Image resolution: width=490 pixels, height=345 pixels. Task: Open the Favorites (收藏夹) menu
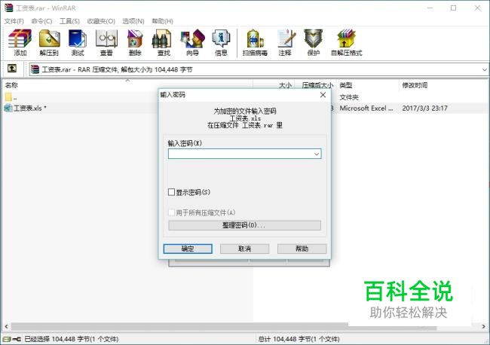tap(101, 21)
